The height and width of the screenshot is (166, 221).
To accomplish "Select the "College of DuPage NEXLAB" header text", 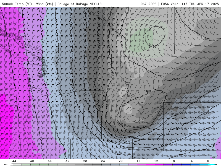I will 79,4.
